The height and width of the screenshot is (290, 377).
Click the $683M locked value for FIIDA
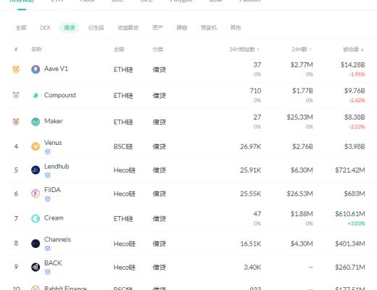355,194
